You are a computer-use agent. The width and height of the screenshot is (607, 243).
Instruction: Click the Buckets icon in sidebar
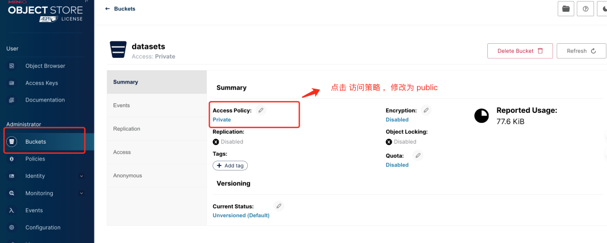11,142
